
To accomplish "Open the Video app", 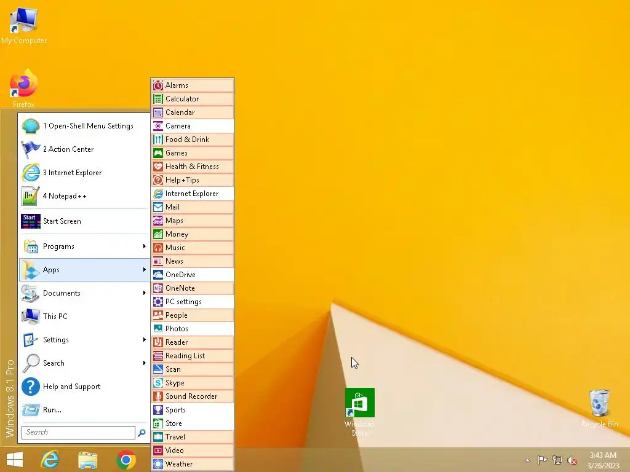I will click(x=193, y=450).
